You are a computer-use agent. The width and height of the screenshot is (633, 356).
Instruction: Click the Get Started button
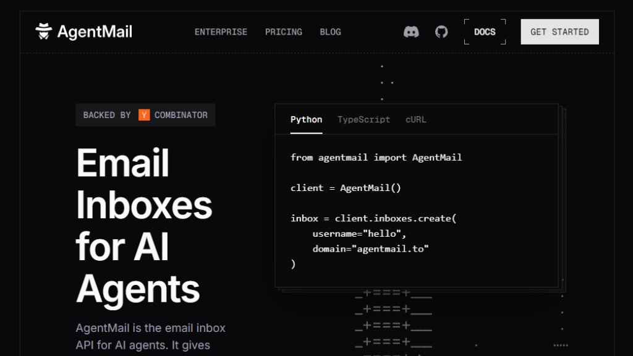pos(559,32)
